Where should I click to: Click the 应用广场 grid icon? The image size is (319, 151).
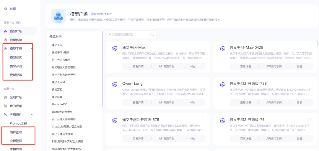click(6, 97)
